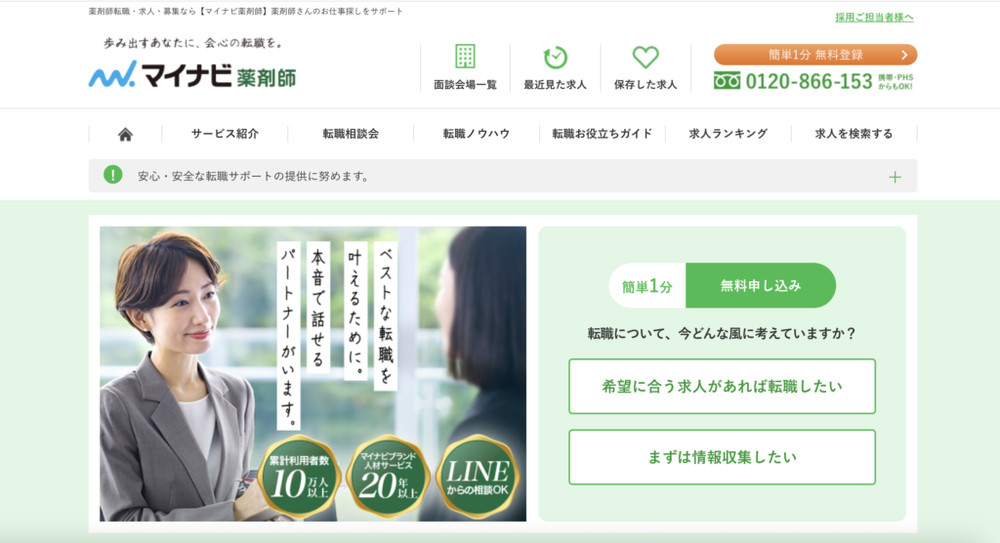Click the green exclamation notice icon

point(113,175)
